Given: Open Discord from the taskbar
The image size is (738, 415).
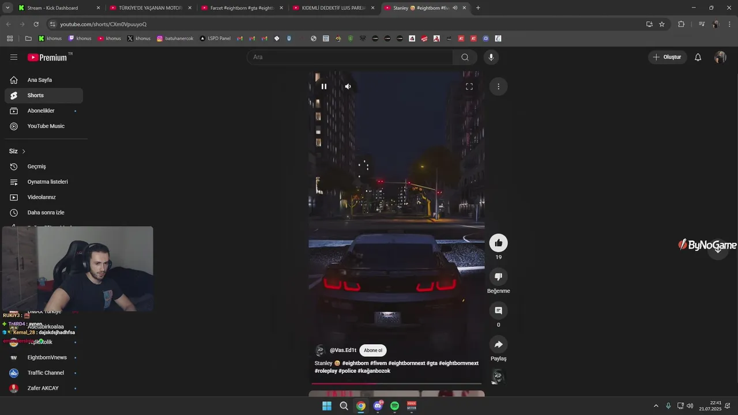Looking at the screenshot, I should [378, 406].
